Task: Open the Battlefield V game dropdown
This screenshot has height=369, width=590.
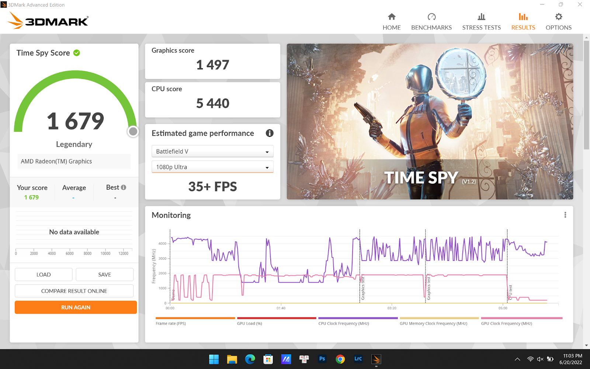Action: [x=212, y=151]
